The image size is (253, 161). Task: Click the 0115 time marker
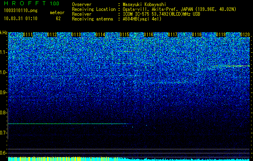pyautogui.click(x=124, y=35)
